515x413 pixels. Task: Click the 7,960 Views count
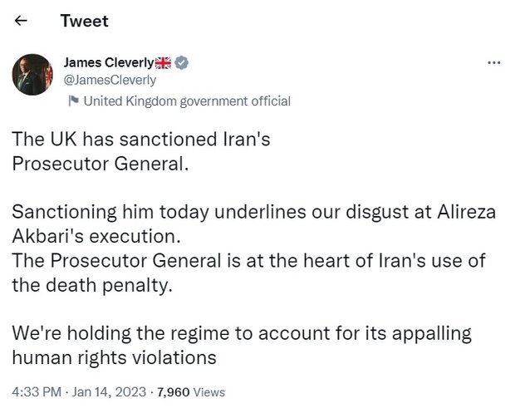click(x=191, y=391)
